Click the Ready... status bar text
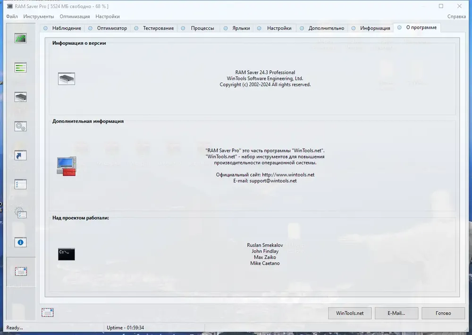The image size is (472, 335). point(15,327)
